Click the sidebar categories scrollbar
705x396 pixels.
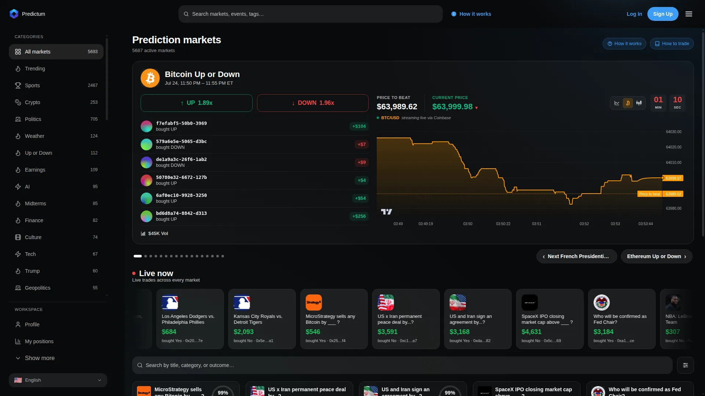pyautogui.click(x=107, y=78)
